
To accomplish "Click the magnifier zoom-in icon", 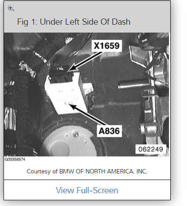I will 11,8.
